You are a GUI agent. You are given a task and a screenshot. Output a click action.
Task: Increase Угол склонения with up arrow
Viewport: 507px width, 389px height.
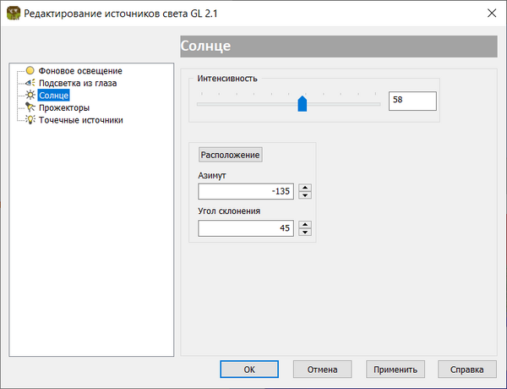click(305, 224)
